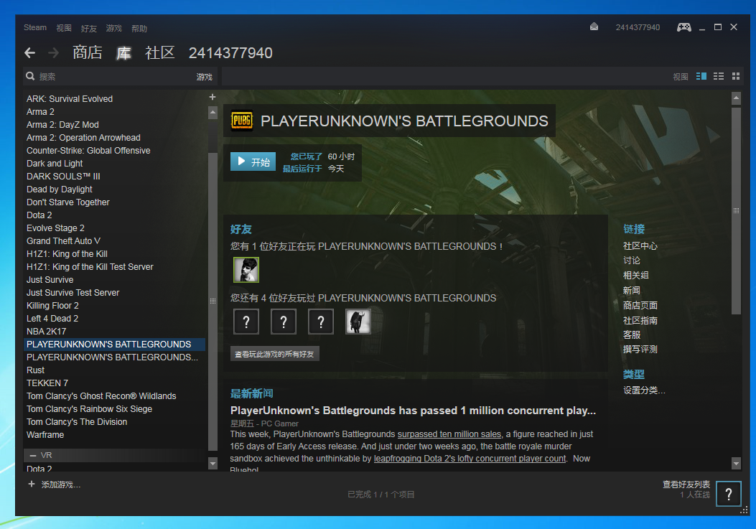Open first unknown friend avatar
The image size is (756, 529).
pyautogui.click(x=246, y=322)
